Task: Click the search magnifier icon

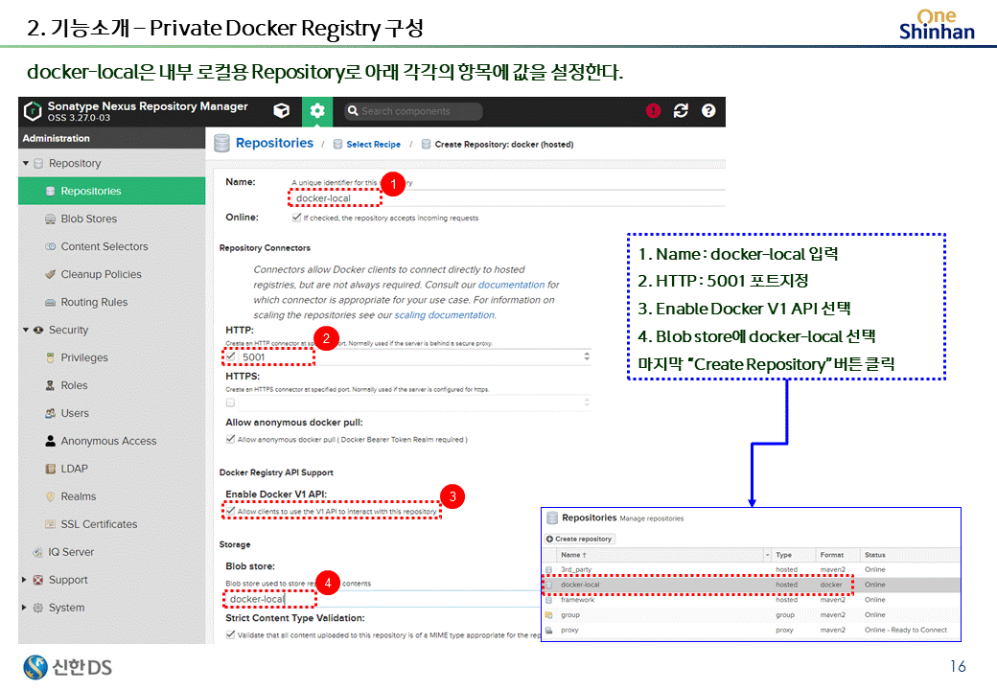Action: click(x=353, y=110)
